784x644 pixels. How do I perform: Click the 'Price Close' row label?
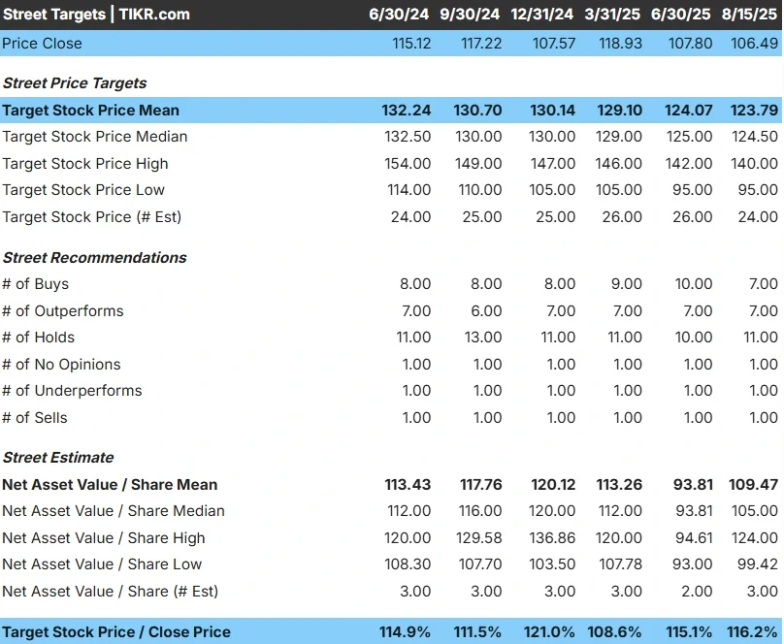click(42, 44)
